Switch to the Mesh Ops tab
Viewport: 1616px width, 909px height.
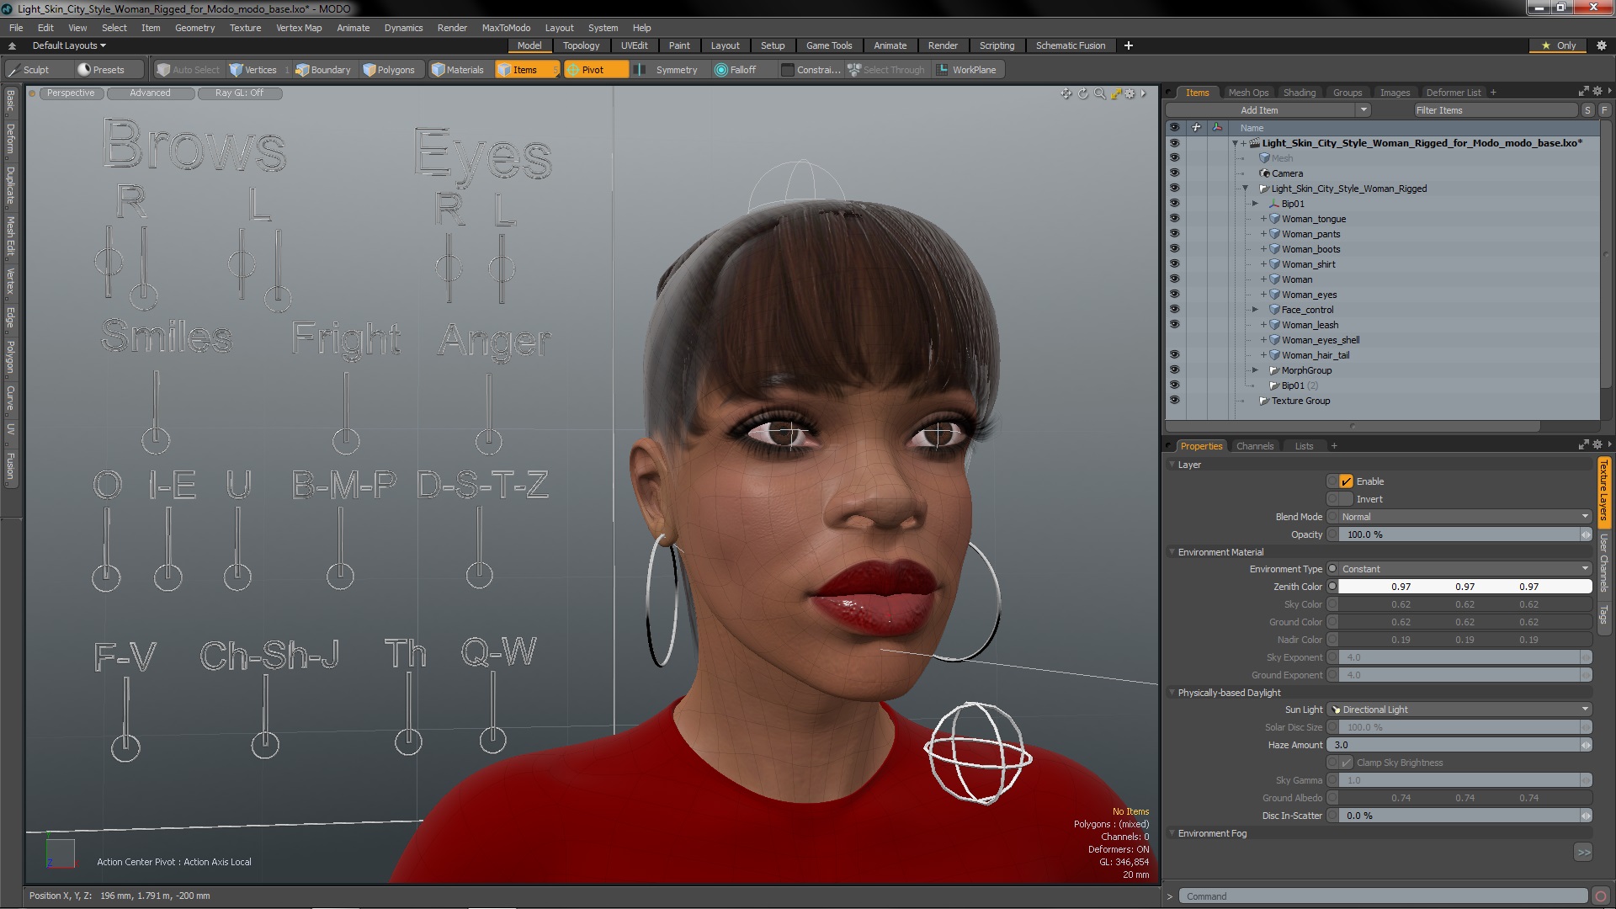click(x=1248, y=93)
